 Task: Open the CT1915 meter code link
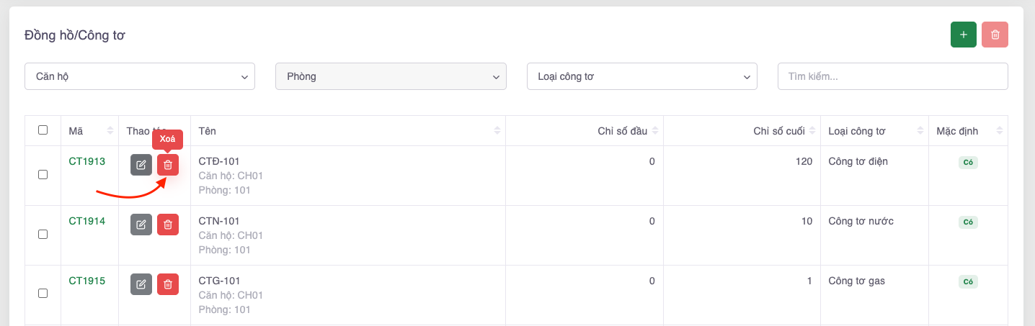point(87,281)
